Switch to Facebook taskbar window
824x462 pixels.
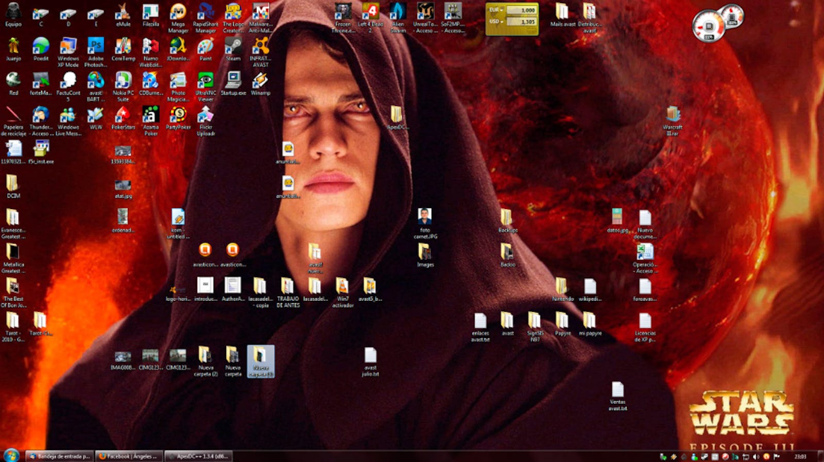click(x=129, y=456)
